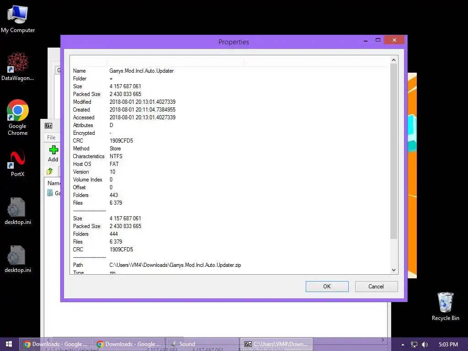This screenshot has width=468, height=351.
Task: Open the PortX desktop shortcut
Action: pos(18,164)
